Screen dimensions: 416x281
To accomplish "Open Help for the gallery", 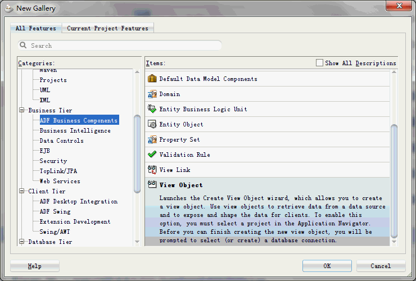I will [35, 266].
